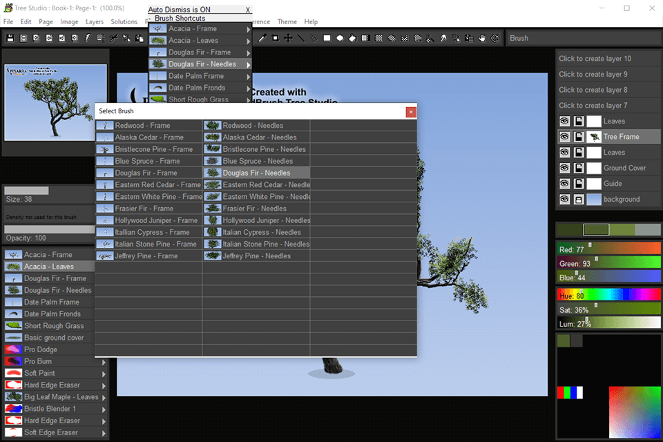The width and height of the screenshot is (663, 442).
Task: Click the brush Size slider bar
Action: (x=49, y=191)
